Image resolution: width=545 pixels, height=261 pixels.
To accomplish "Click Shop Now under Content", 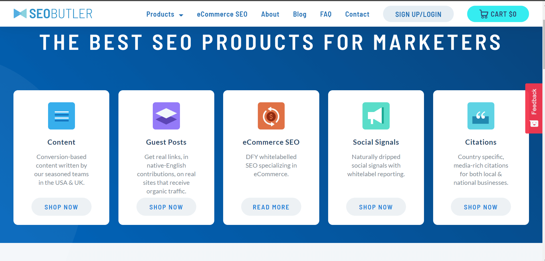I will 61,207.
